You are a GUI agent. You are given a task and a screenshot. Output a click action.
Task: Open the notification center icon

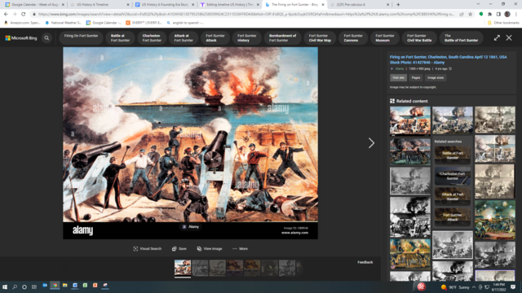513,287
